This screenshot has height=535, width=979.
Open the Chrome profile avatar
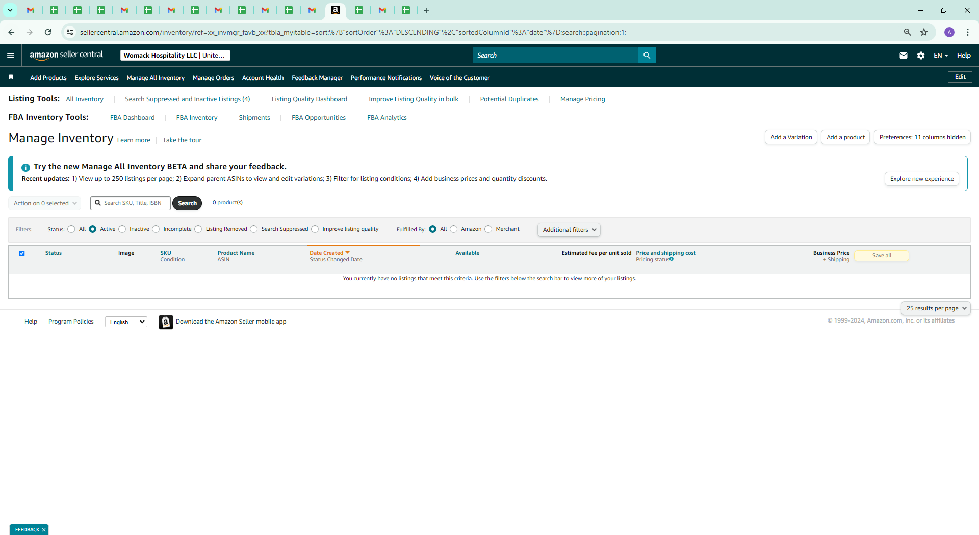(x=949, y=32)
